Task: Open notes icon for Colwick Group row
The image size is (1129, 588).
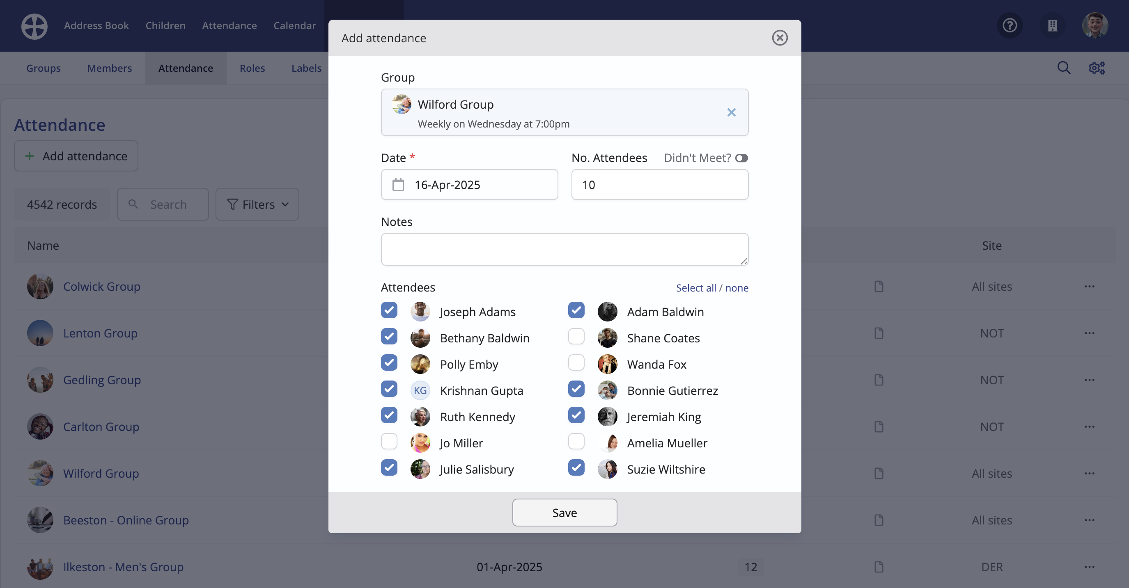Action: tap(878, 286)
